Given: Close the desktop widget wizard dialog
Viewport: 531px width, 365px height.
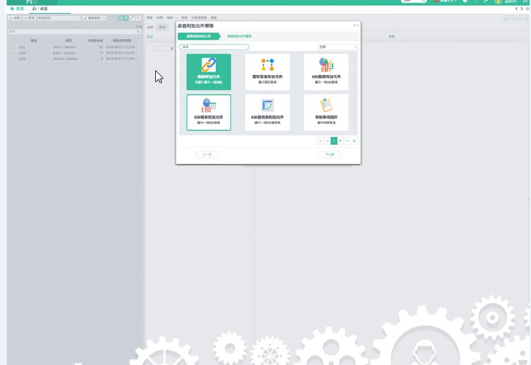Looking at the screenshot, I should pos(358,25).
